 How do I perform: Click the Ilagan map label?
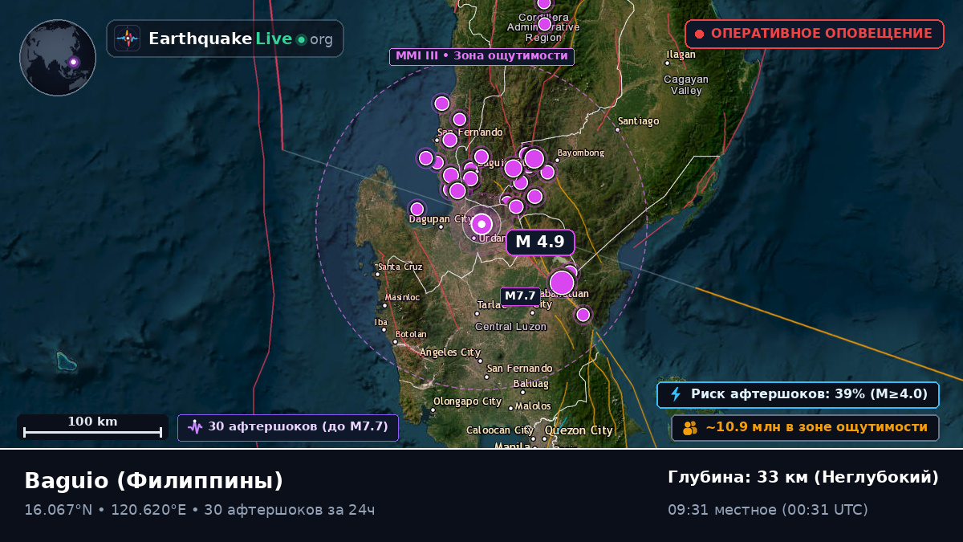pyautogui.click(x=681, y=55)
